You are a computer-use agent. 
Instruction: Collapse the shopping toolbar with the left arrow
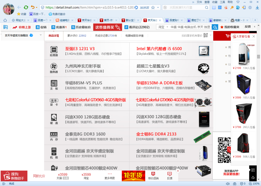[x=254, y=27]
